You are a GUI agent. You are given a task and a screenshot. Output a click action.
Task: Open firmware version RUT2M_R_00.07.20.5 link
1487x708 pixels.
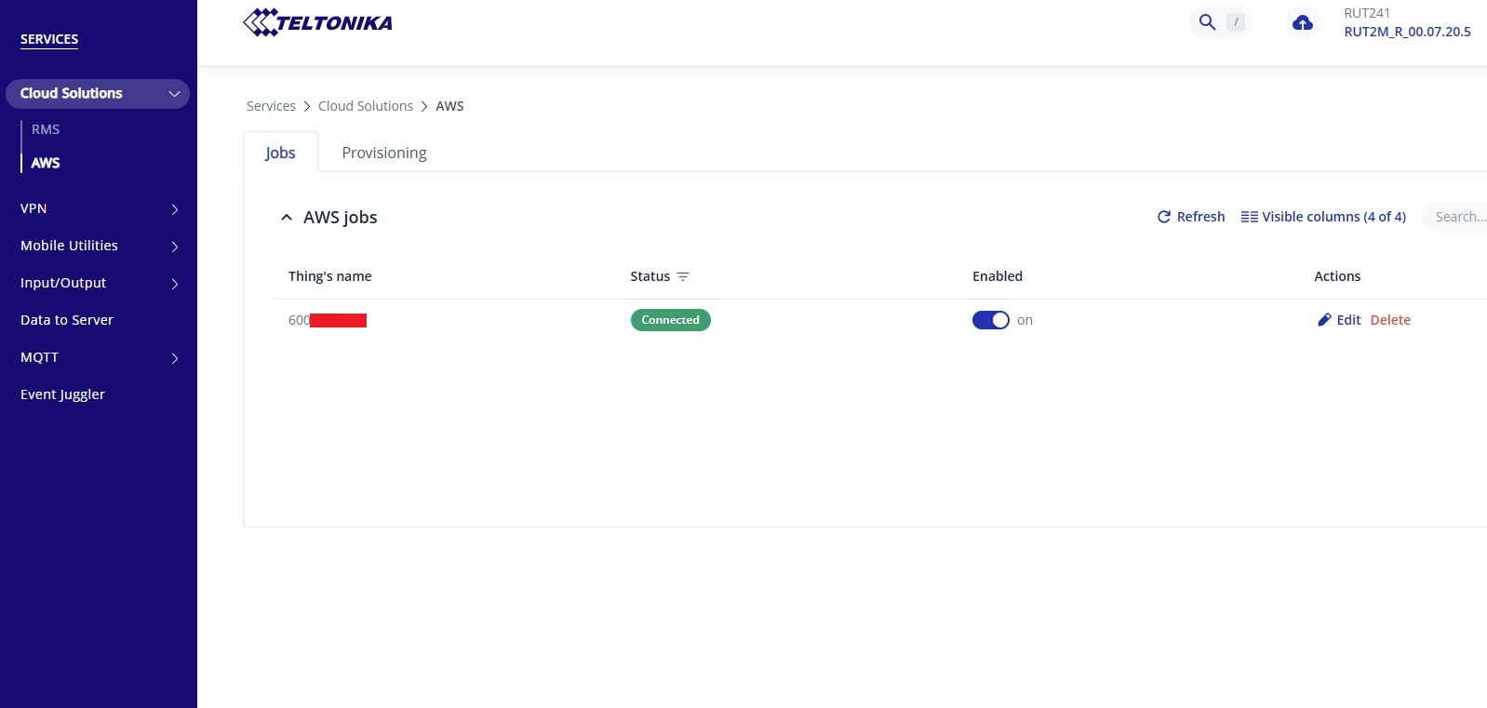click(x=1407, y=32)
